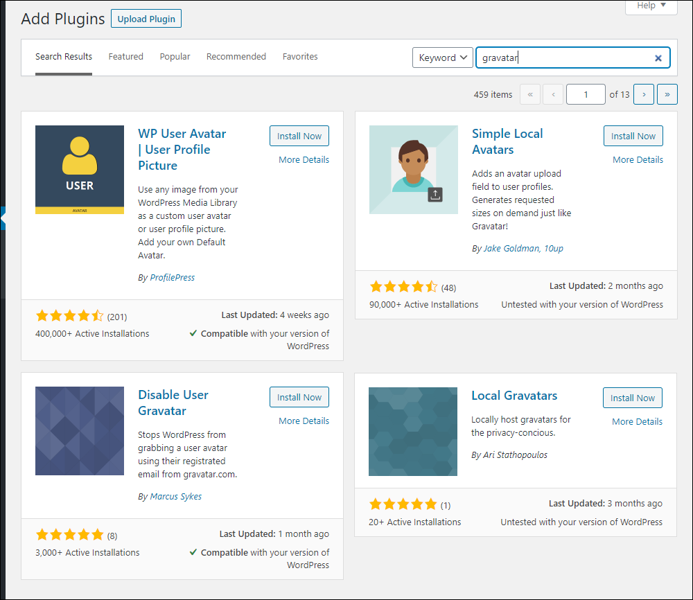Screen dimensions: 693x600
Task: Visit the Marcus Sykes author link
Action: 176,496
